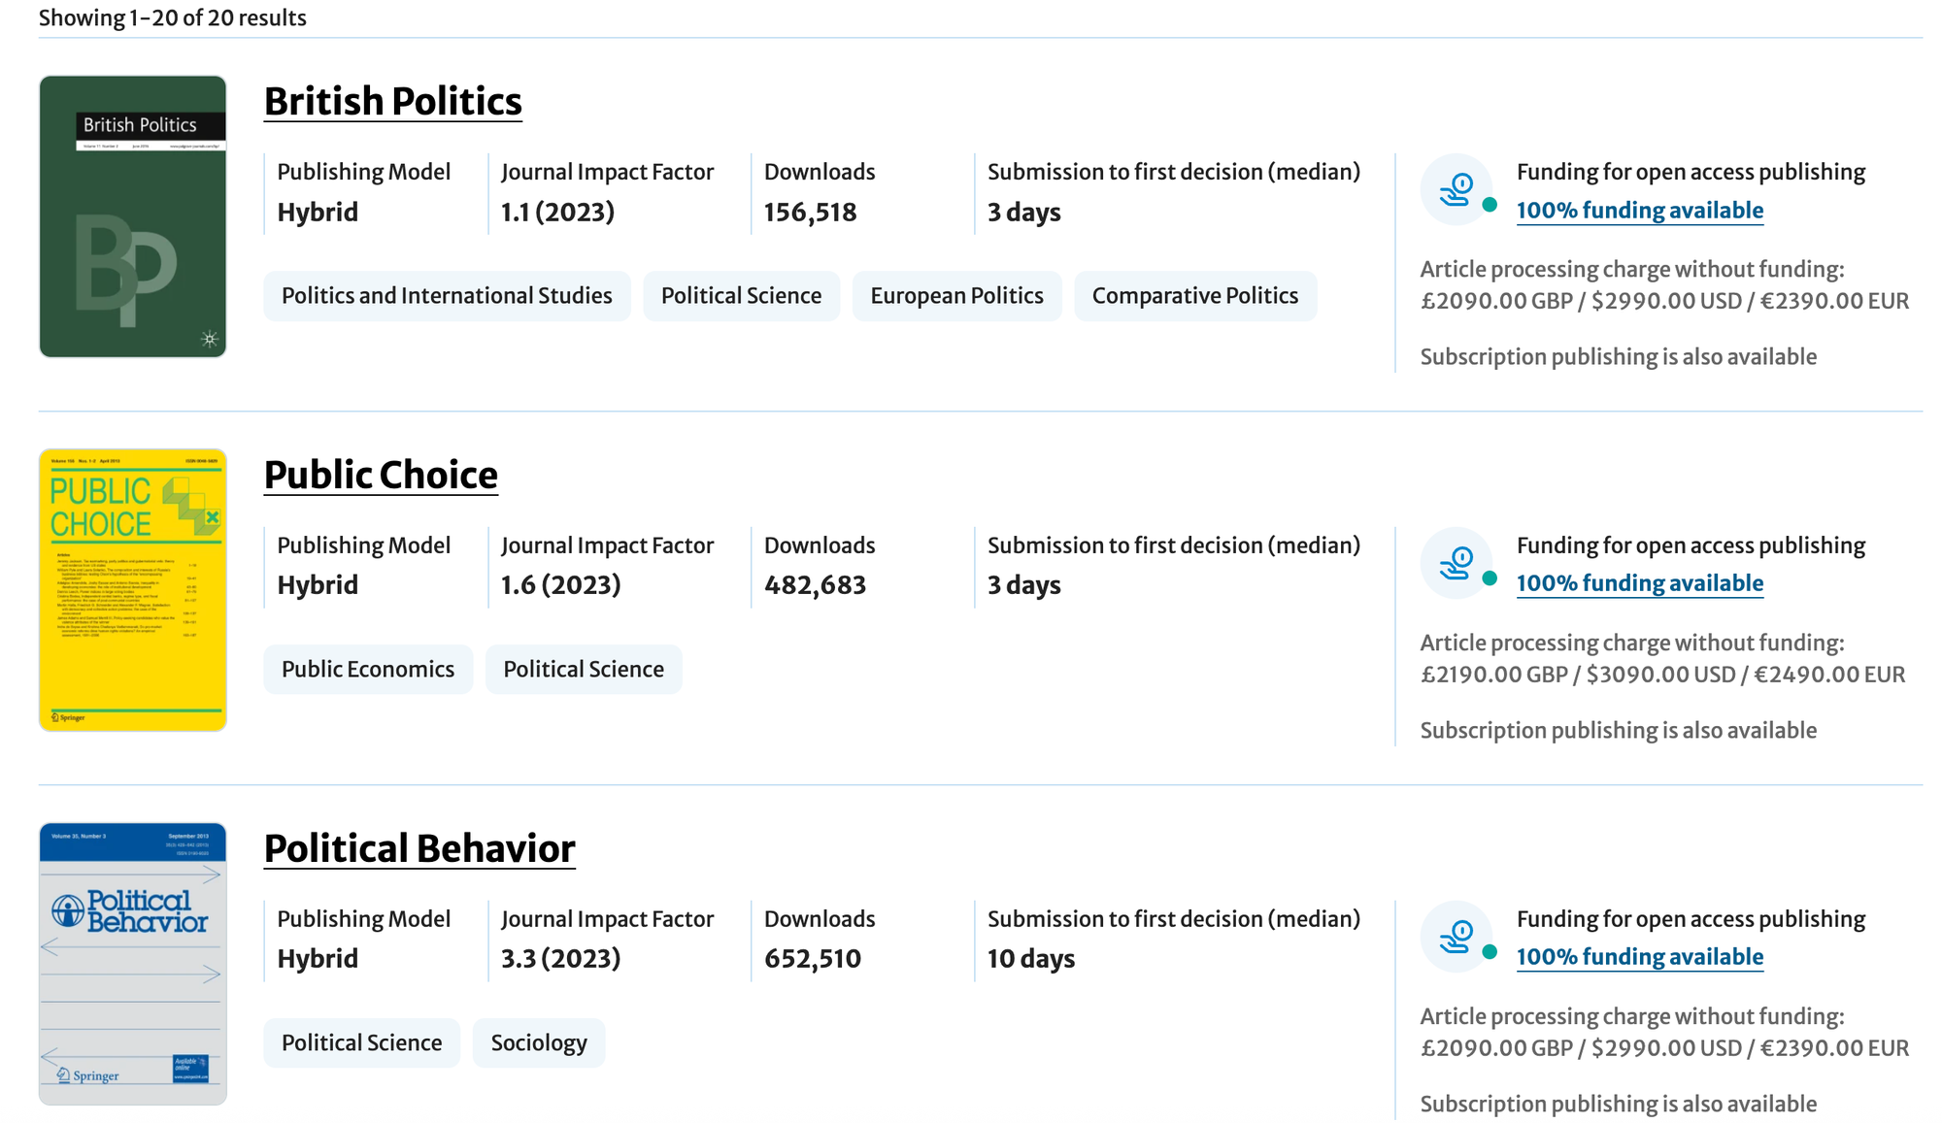Select the Politics and International Studies tag
Image resolution: width=1942 pixels, height=1123 pixels.
(447, 296)
